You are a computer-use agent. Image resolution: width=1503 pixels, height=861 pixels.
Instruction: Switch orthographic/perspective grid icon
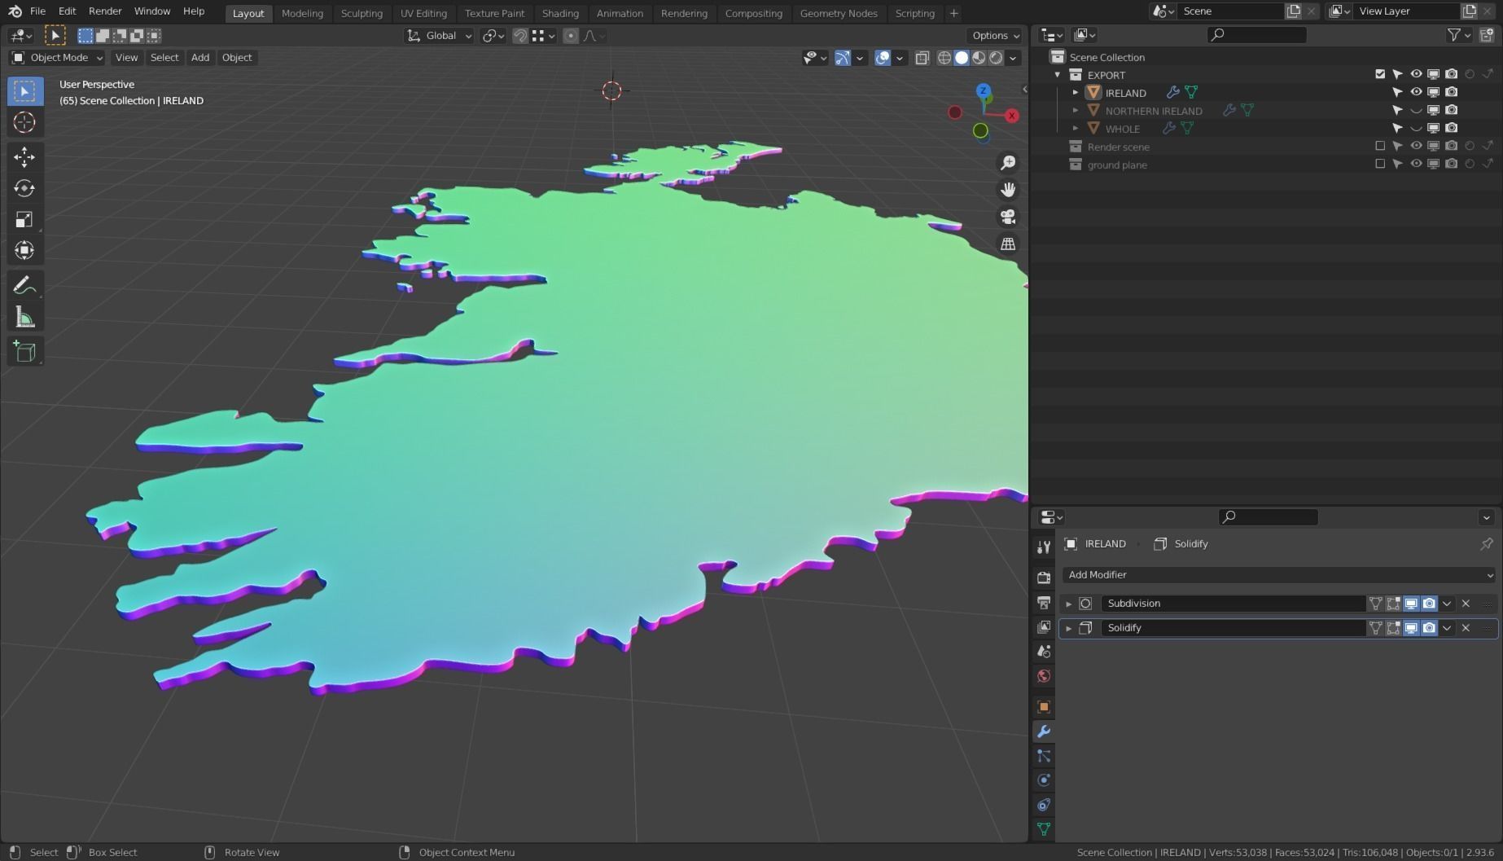point(1008,244)
